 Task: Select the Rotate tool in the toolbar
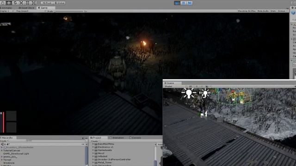15,3
